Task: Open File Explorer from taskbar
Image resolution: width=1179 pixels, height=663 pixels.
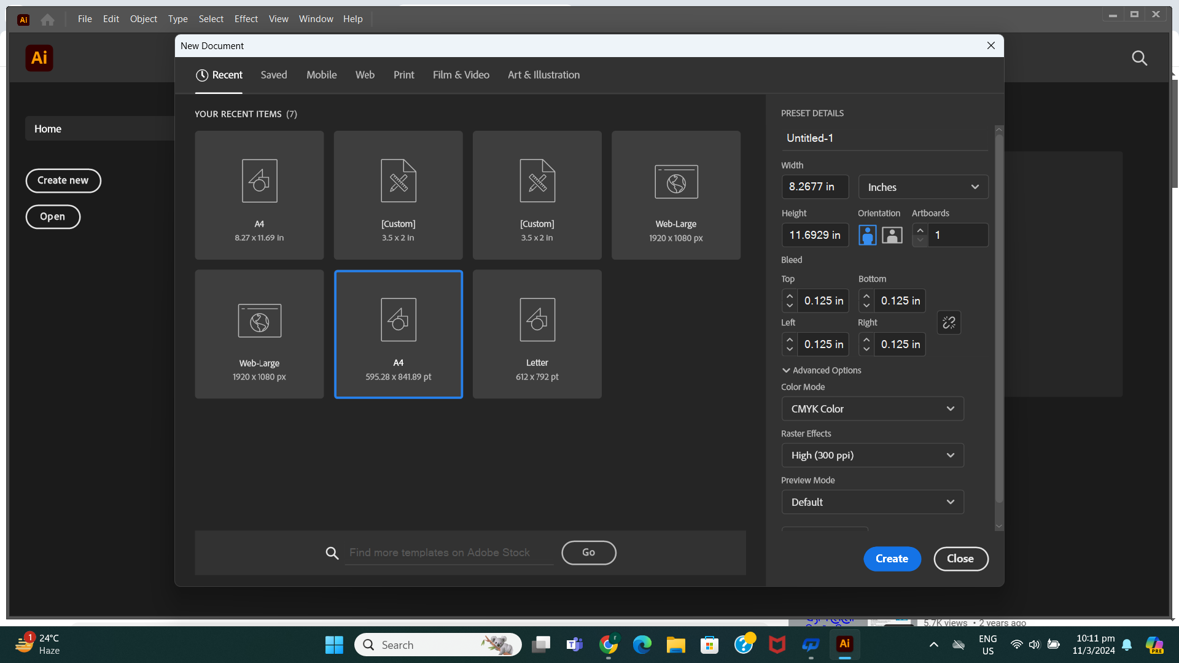Action: (676, 645)
